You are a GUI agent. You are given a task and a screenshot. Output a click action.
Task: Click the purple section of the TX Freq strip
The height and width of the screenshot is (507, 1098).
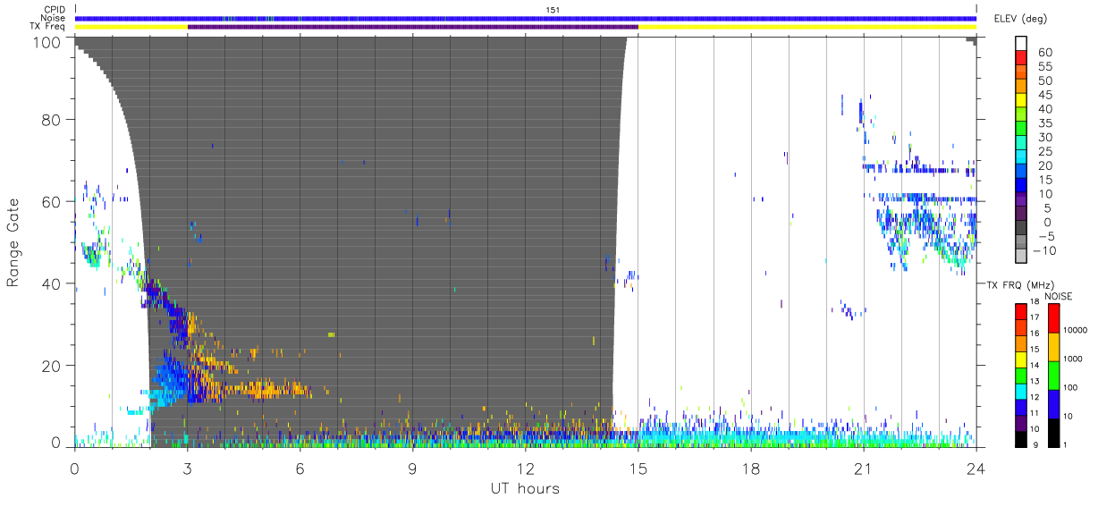(x=413, y=27)
